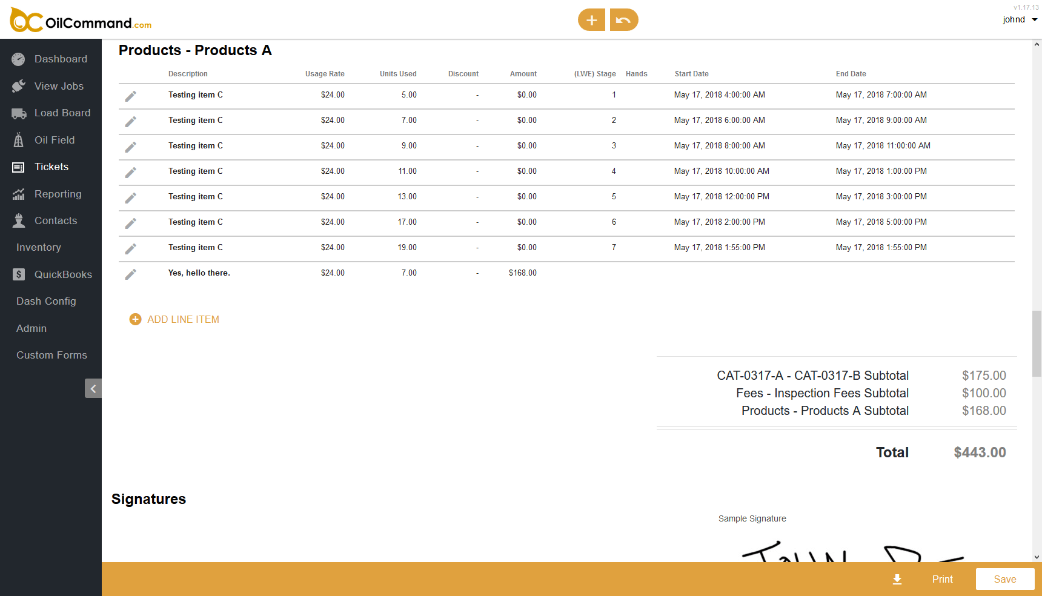Open Custom Forms in the sidebar
The image size is (1042, 596).
coord(51,355)
